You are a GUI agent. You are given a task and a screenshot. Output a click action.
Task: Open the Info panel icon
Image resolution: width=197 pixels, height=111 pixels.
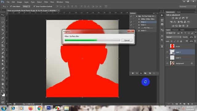162,24
